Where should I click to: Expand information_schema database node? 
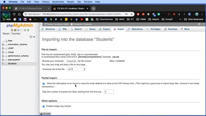click(x=3, y=44)
